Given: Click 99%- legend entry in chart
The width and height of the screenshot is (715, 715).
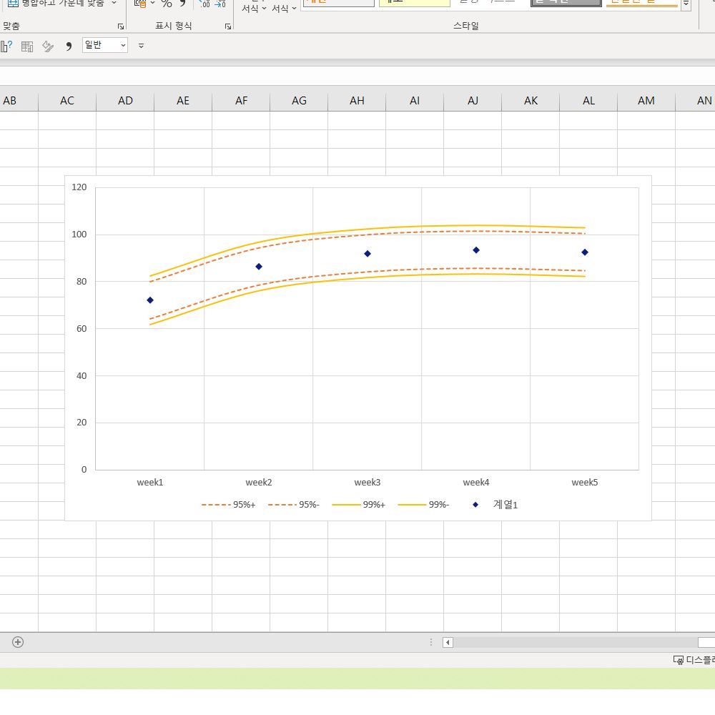Looking at the screenshot, I should pyautogui.click(x=423, y=505).
